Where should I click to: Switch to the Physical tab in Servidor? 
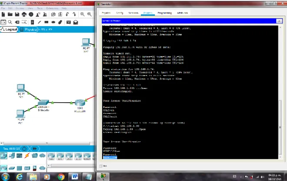click(x=106, y=13)
